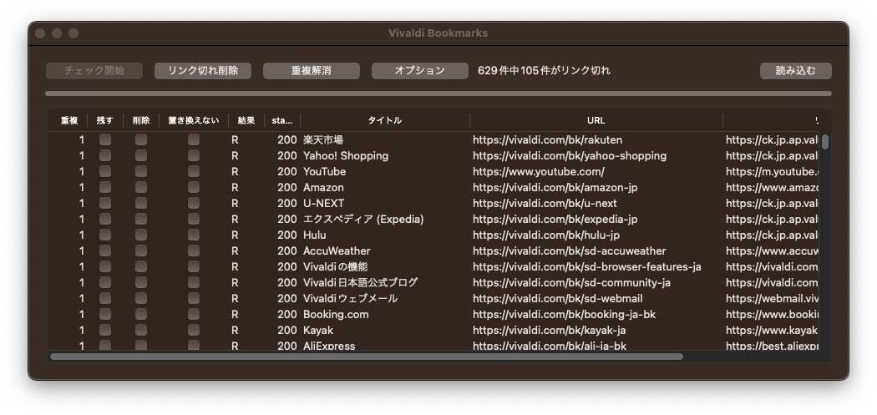Check 残す box for YouTube row

tap(105, 171)
